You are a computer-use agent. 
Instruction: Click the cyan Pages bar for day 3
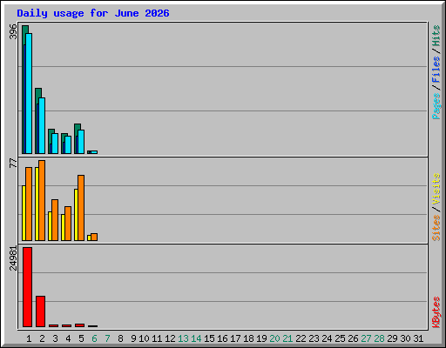pos(55,144)
